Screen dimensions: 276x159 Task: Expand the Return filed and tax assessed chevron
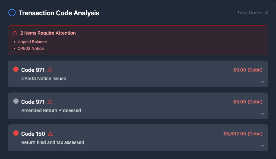[x=262, y=146]
